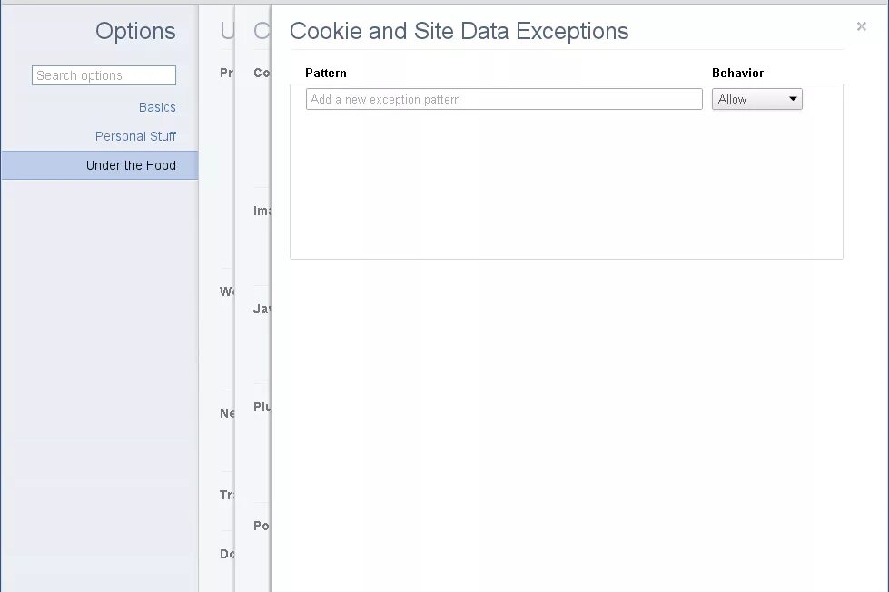
Task: Click the partially hidden "Plu" section label
Action: tap(262, 407)
